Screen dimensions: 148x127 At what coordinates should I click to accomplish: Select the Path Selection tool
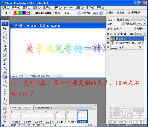5,99
